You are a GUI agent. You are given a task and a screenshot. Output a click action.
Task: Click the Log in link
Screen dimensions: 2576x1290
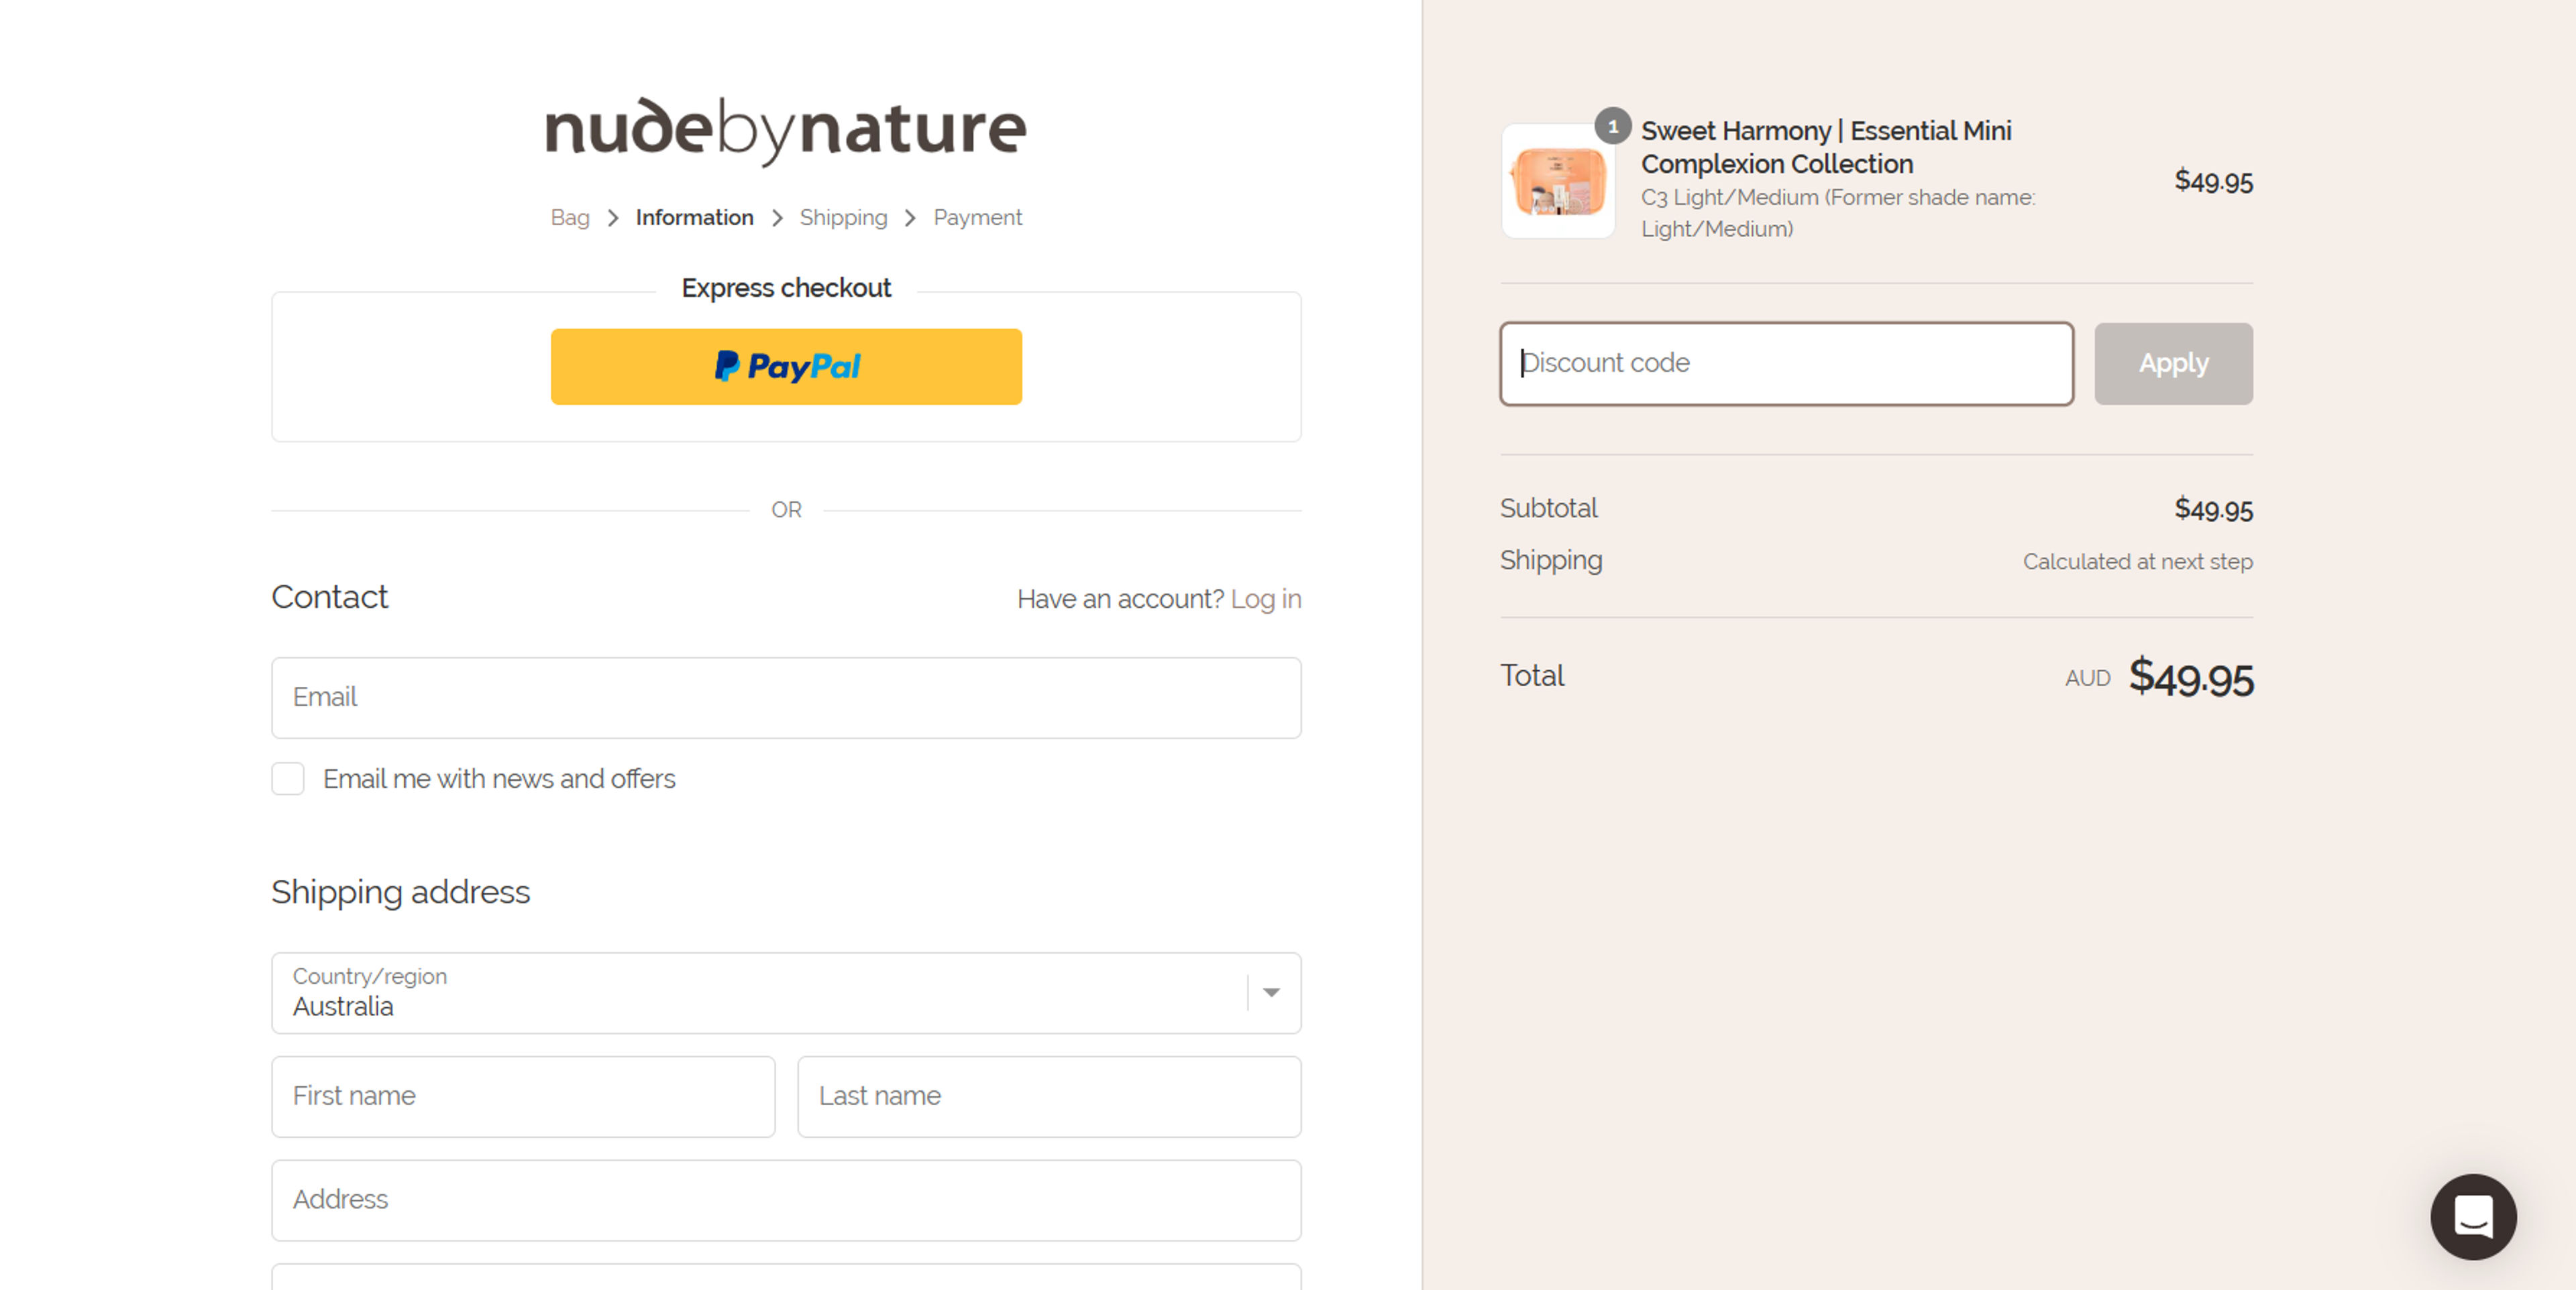[x=1265, y=598]
